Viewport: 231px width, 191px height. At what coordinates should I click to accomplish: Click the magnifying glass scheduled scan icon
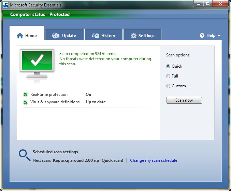25,155
